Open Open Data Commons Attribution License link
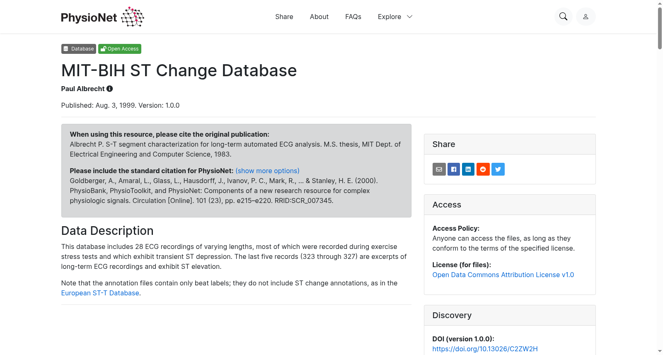Image resolution: width=663 pixels, height=355 pixels. point(503,275)
